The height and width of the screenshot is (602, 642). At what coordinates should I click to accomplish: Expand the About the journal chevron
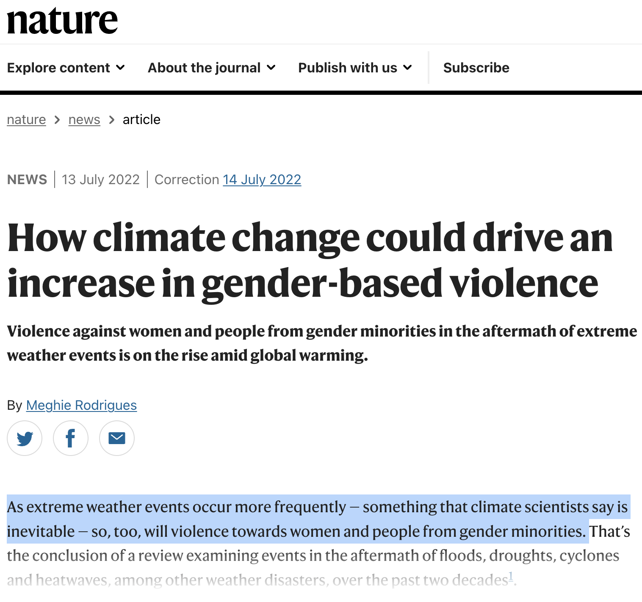tap(271, 68)
